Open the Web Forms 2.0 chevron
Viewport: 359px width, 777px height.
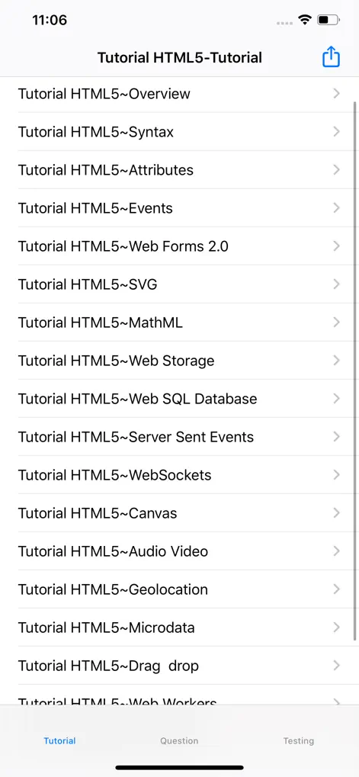pos(337,246)
